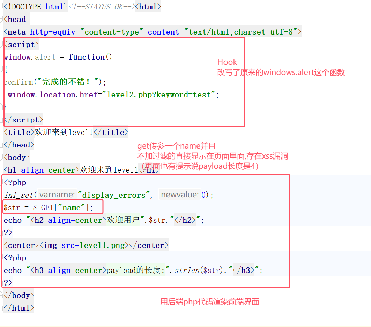Collapse the opening body tag fold marker
The width and height of the screenshot is (371, 327).
[x=1, y=158]
